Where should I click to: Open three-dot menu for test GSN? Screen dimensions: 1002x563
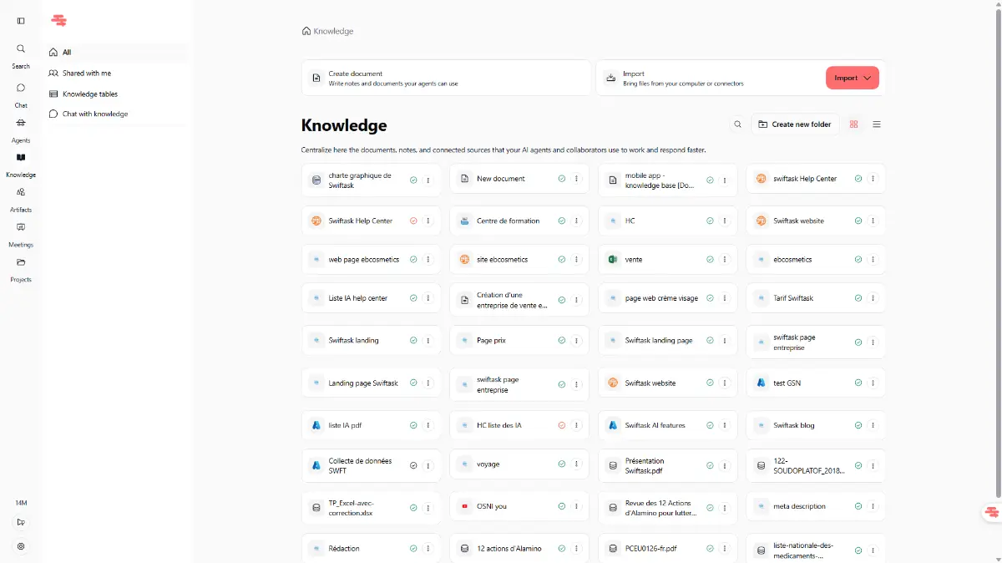[873, 383]
